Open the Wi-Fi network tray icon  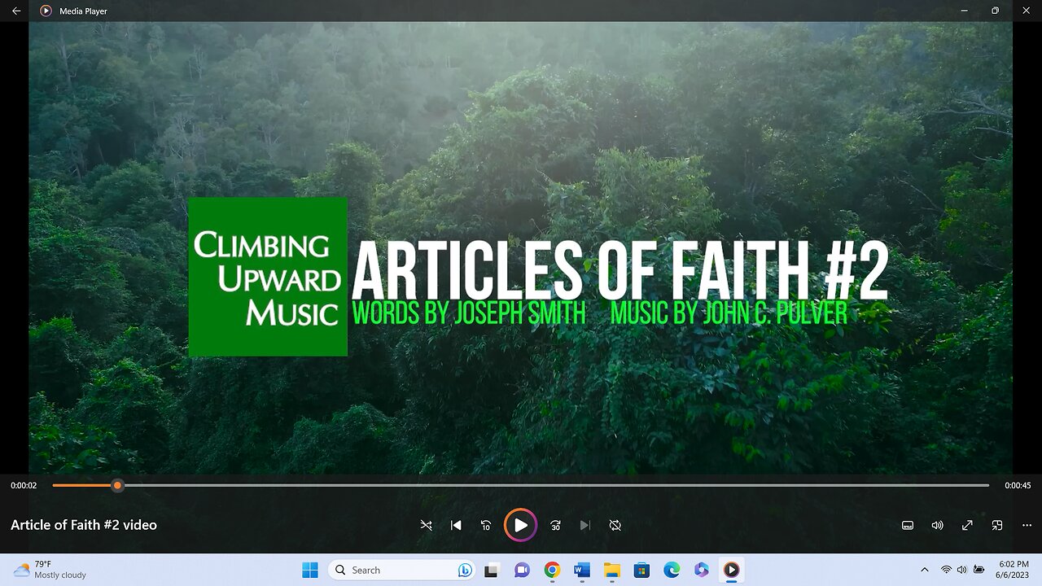946,570
